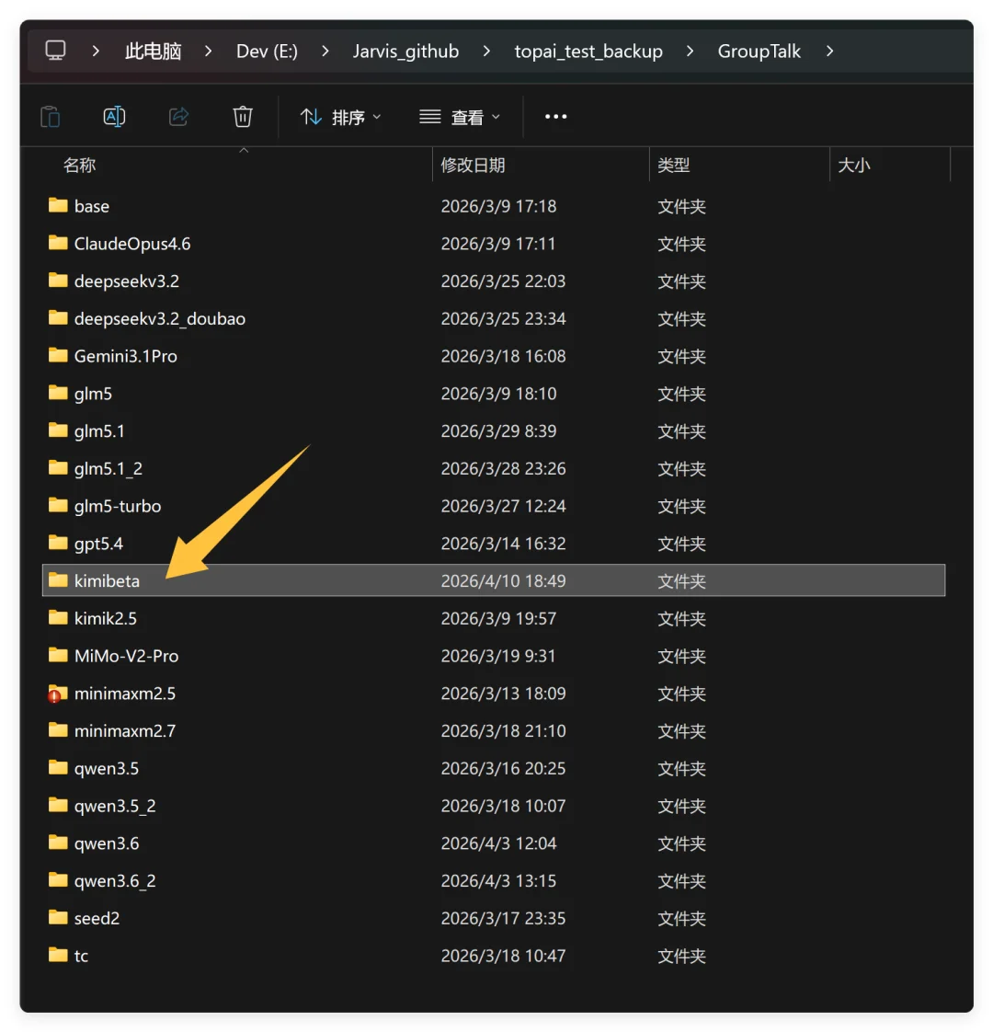Click the Delete trash can icon

point(243,117)
